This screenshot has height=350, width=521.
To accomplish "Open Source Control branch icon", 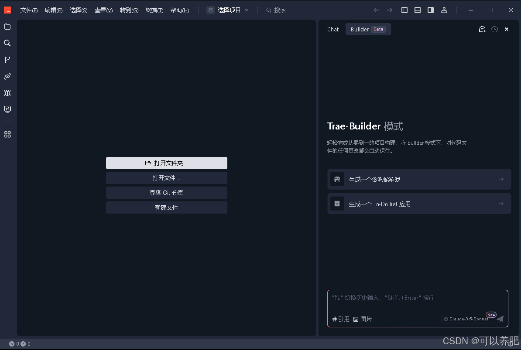I will click(7, 60).
